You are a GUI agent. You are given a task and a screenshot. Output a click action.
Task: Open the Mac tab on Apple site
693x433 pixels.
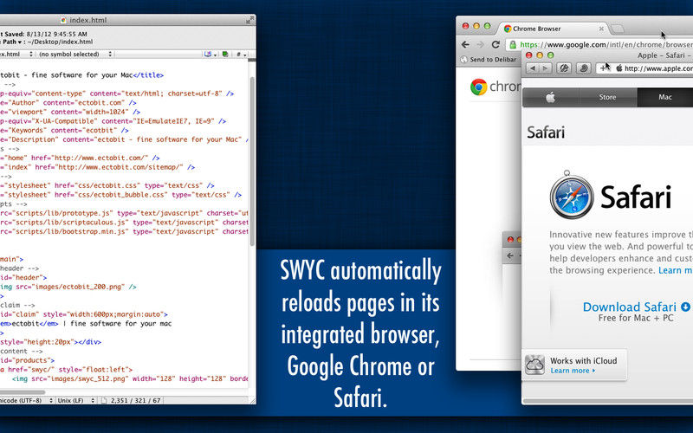(665, 97)
